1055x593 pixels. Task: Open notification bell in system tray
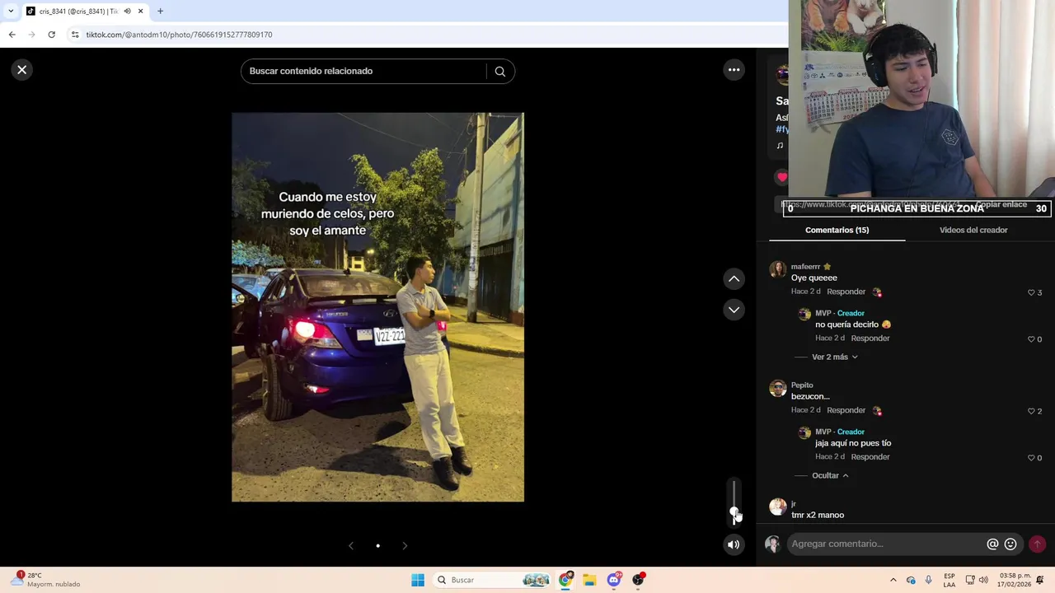click(x=1040, y=580)
